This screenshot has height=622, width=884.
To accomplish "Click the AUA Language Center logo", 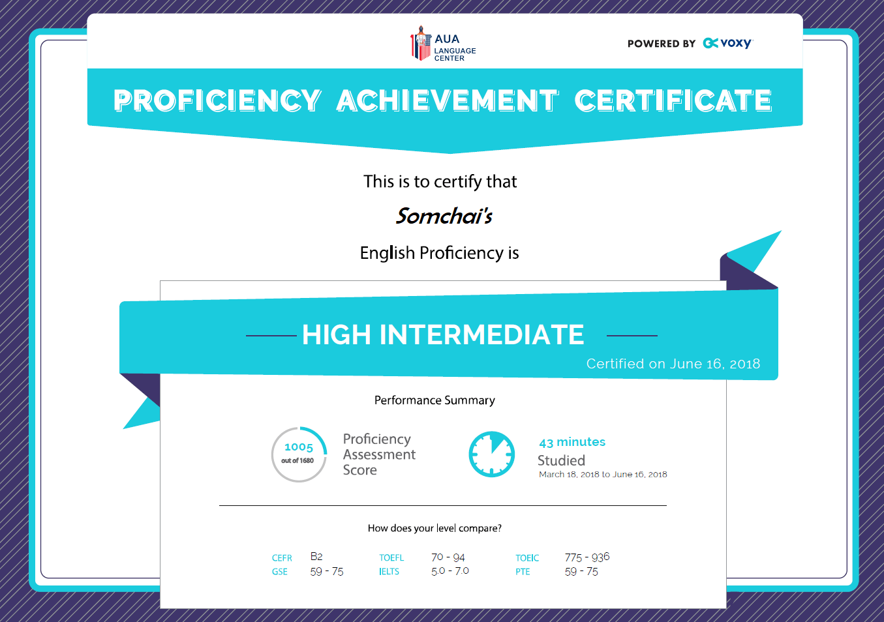I will pos(444,44).
